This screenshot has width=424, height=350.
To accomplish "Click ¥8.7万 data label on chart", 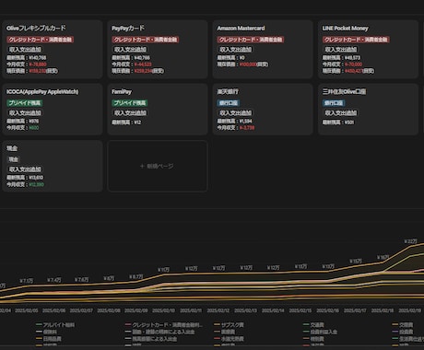I will pos(135,277).
